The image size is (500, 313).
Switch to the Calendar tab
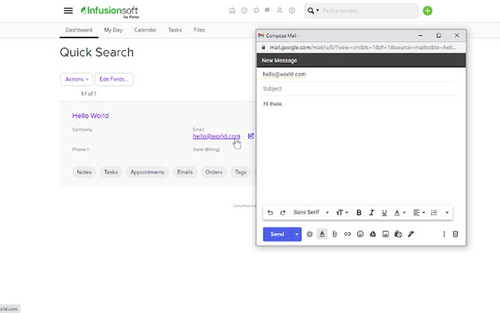[x=145, y=30]
